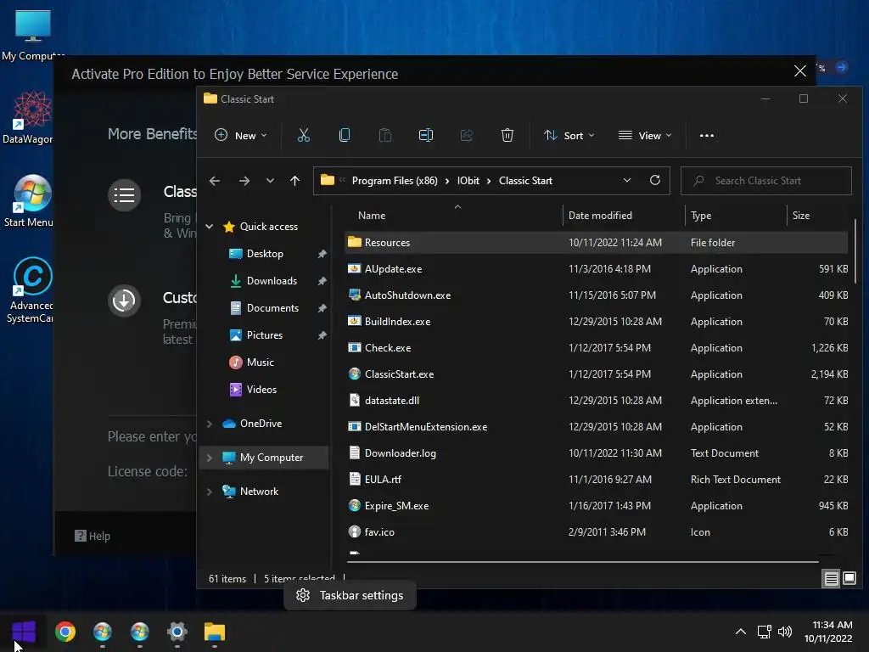
Task: Select fav.ico file
Action: point(597,531)
